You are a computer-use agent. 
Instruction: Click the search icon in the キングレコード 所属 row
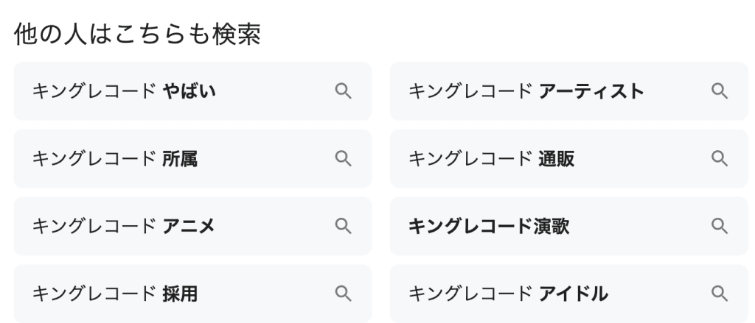pyautogui.click(x=343, y=159)
